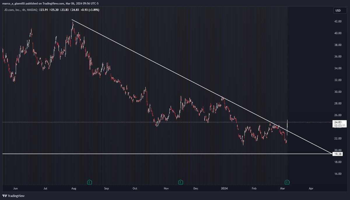Click the low value L23.83

click(65, 10)
